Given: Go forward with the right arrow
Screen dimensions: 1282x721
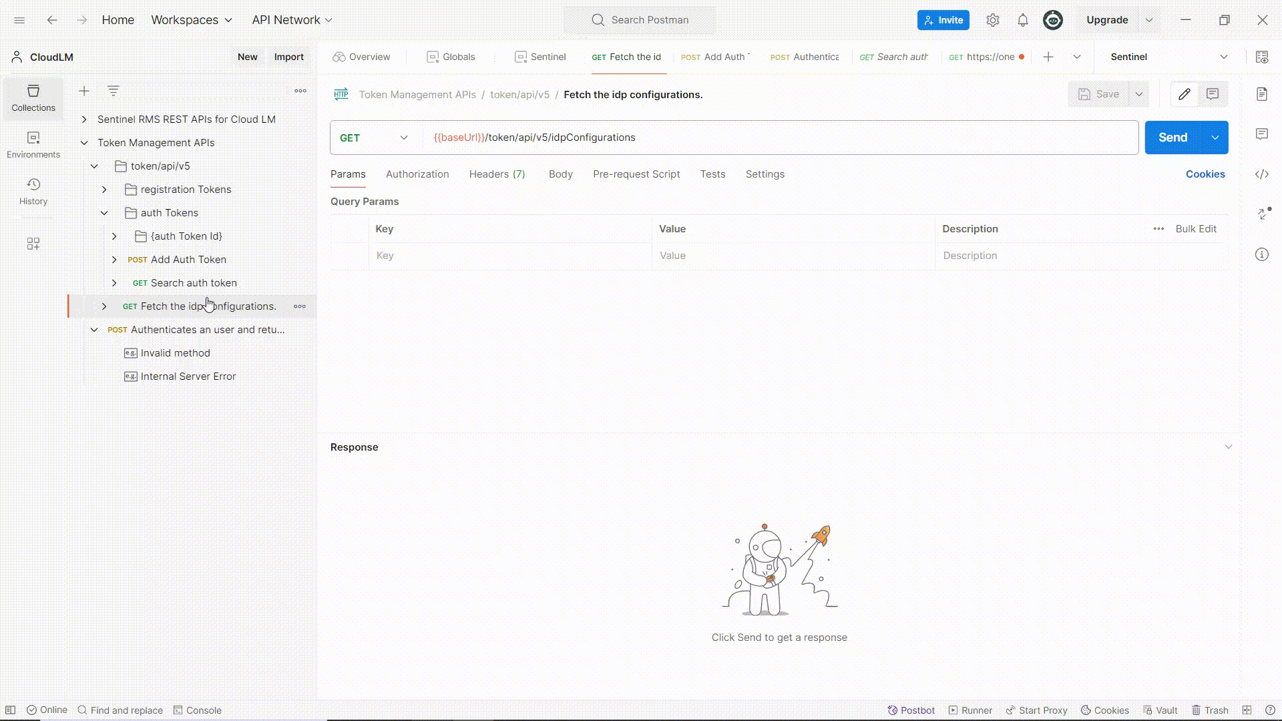Looking at the screenshot, I should (81, 20).
